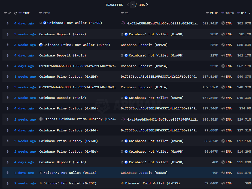Viewport: 252px width, 189px height.
Task: Open the 4 days ago link on FalconX row
Action: tap(24, 173)
